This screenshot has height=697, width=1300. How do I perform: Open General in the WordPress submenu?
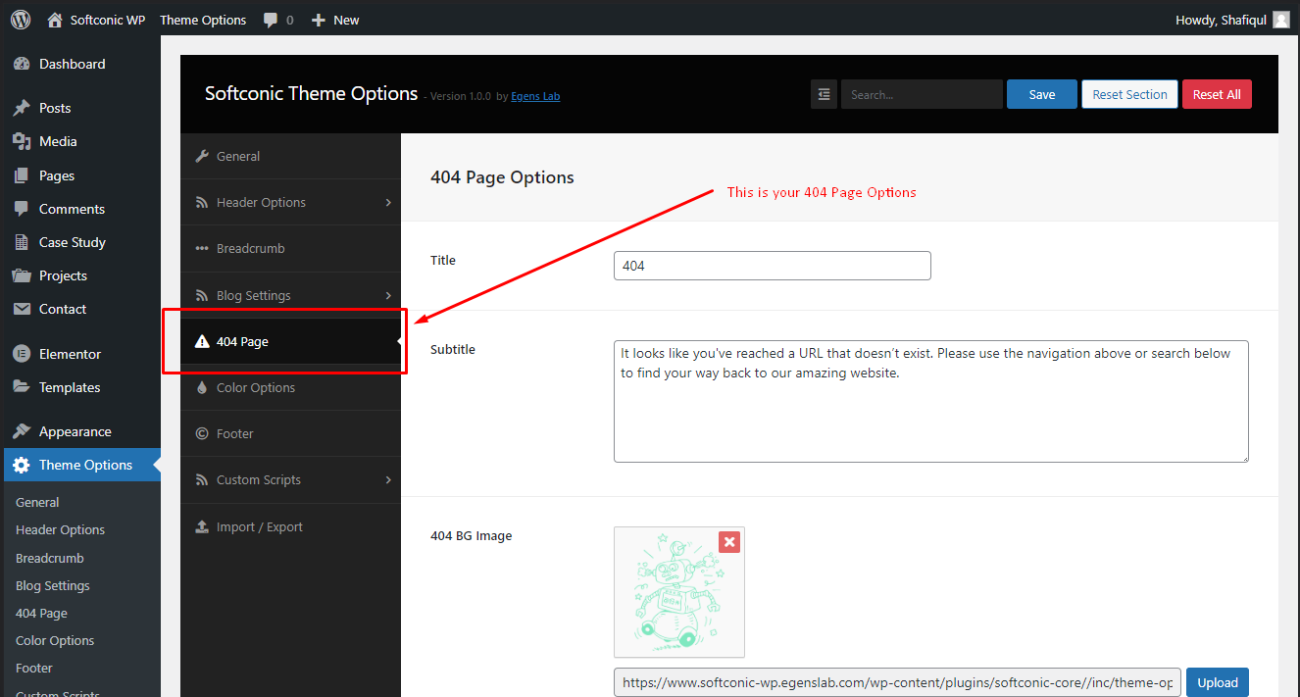pos(37,502)
